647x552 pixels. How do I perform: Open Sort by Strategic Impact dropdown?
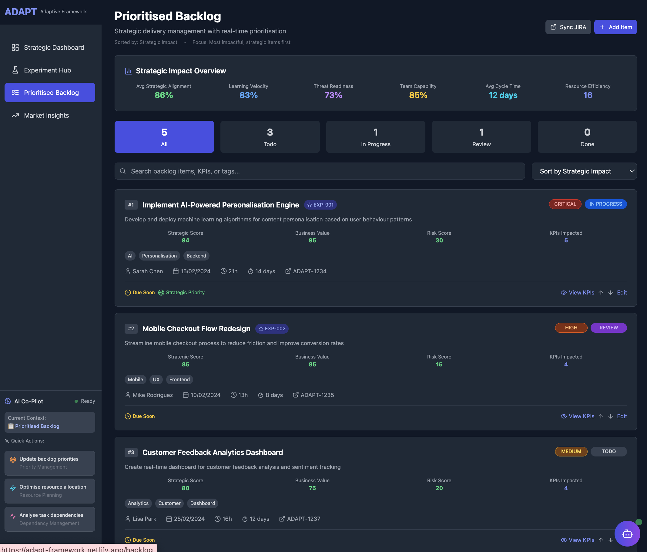point(584,171)
